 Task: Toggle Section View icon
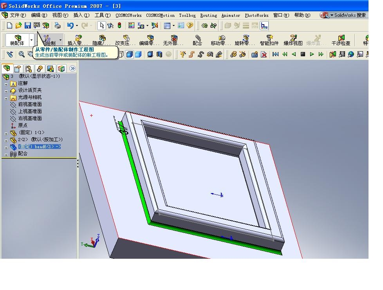click(x=159, y=54)
